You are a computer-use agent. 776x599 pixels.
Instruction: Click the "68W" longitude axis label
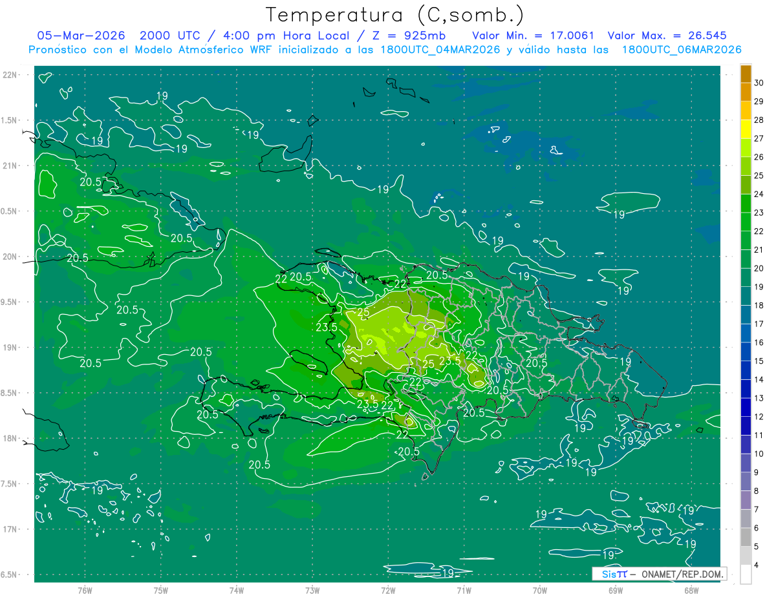[691, 589]
